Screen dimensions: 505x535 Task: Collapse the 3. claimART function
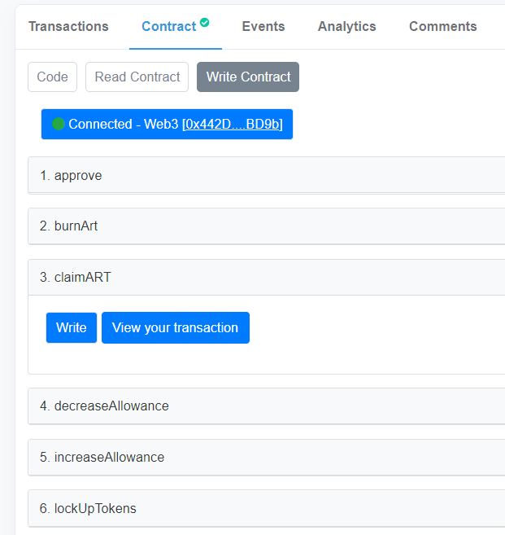tap(267, 277)
